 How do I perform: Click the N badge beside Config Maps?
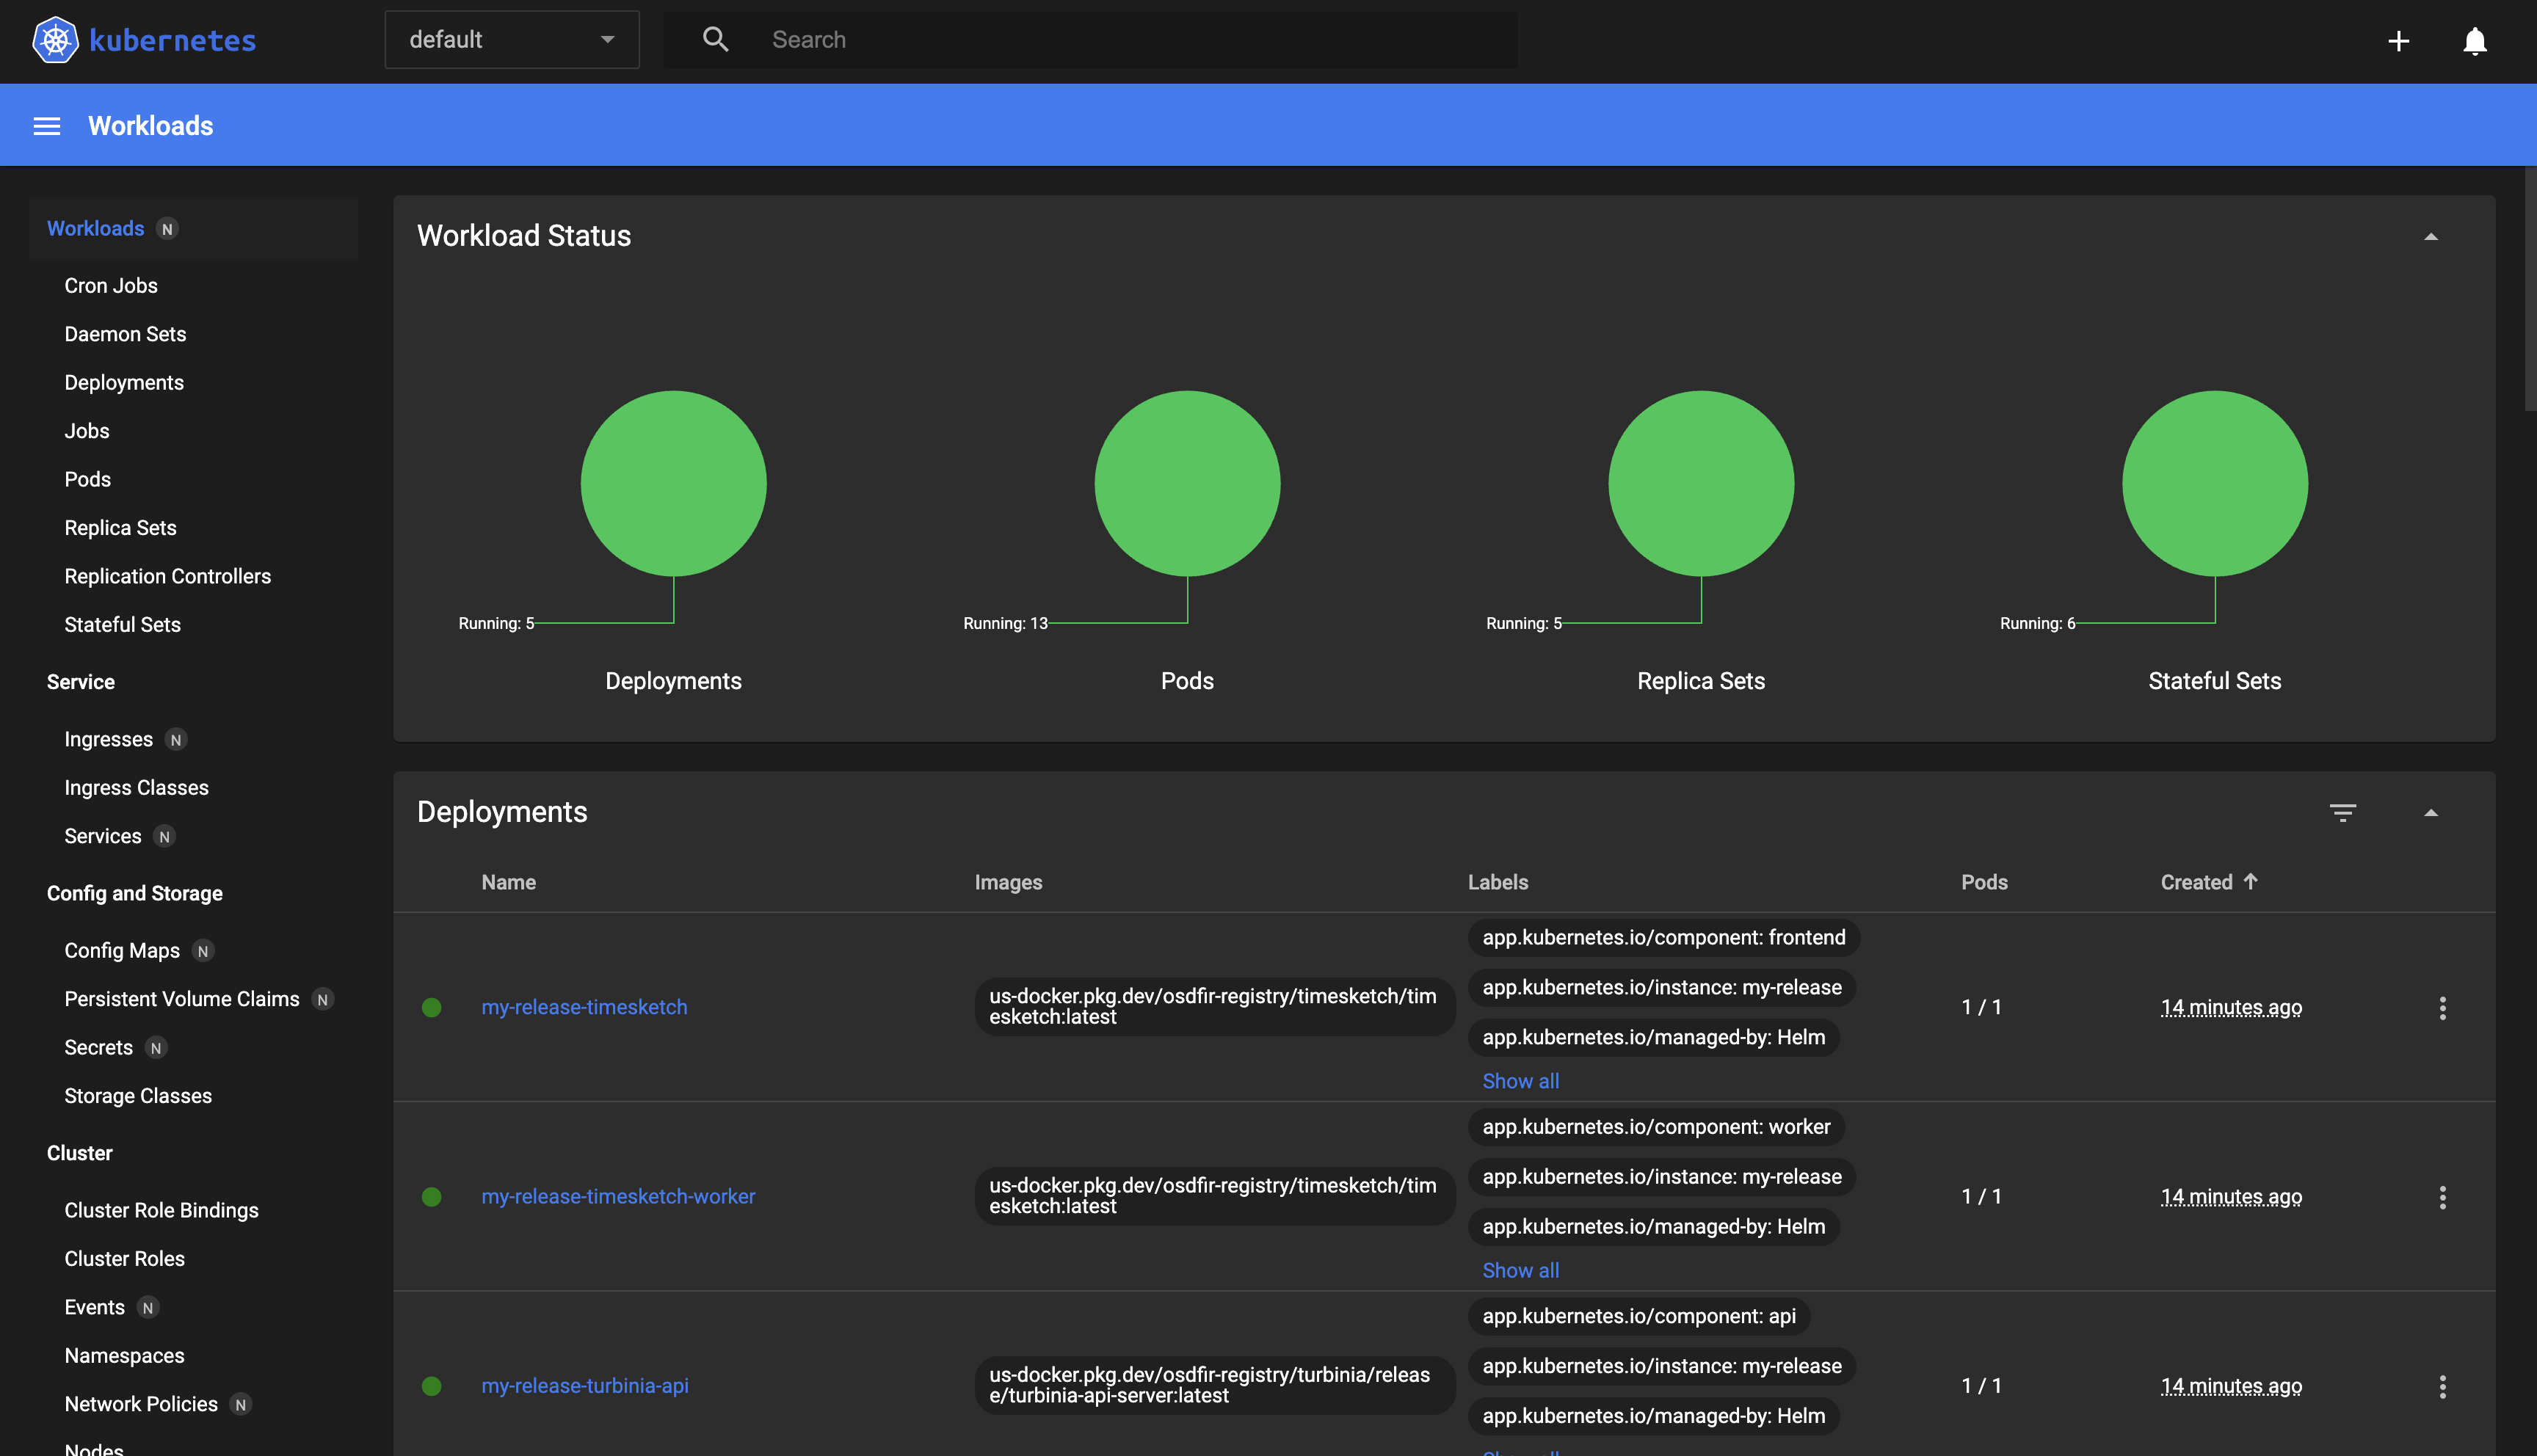[203, 951]
